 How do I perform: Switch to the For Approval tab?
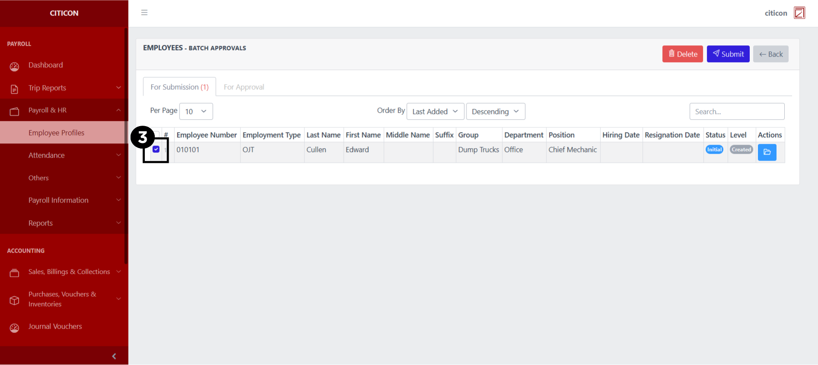pyautogui.click(x=244, y=87)
